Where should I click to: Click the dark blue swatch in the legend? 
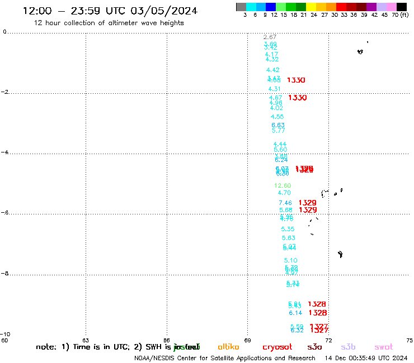point(271,7)
